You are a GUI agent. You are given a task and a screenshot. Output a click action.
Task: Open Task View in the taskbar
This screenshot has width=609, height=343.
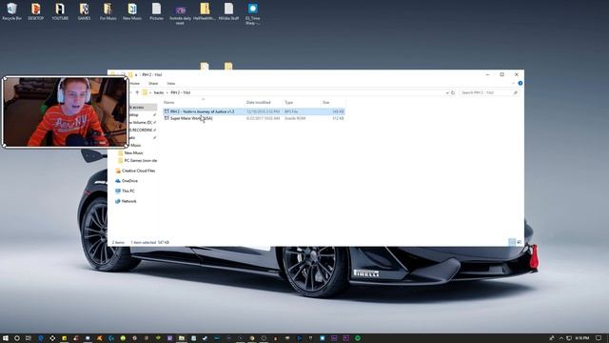coord(29,338)
